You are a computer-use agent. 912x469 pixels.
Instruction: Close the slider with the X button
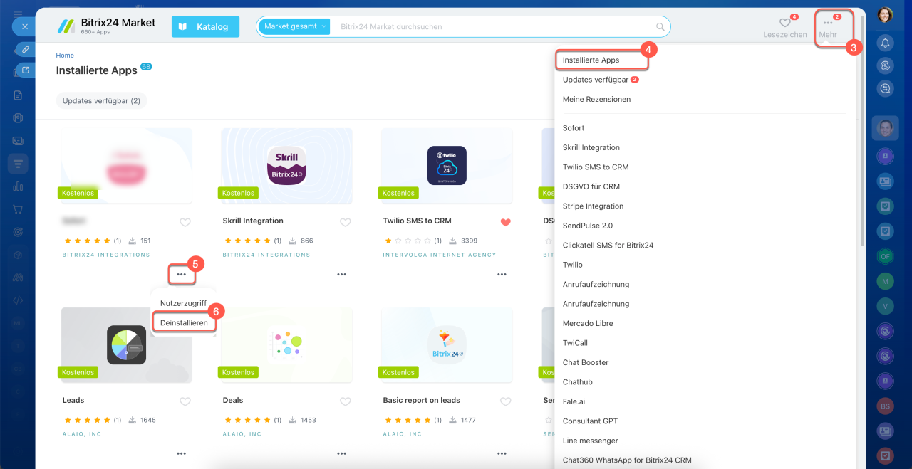tap(24, 27)
